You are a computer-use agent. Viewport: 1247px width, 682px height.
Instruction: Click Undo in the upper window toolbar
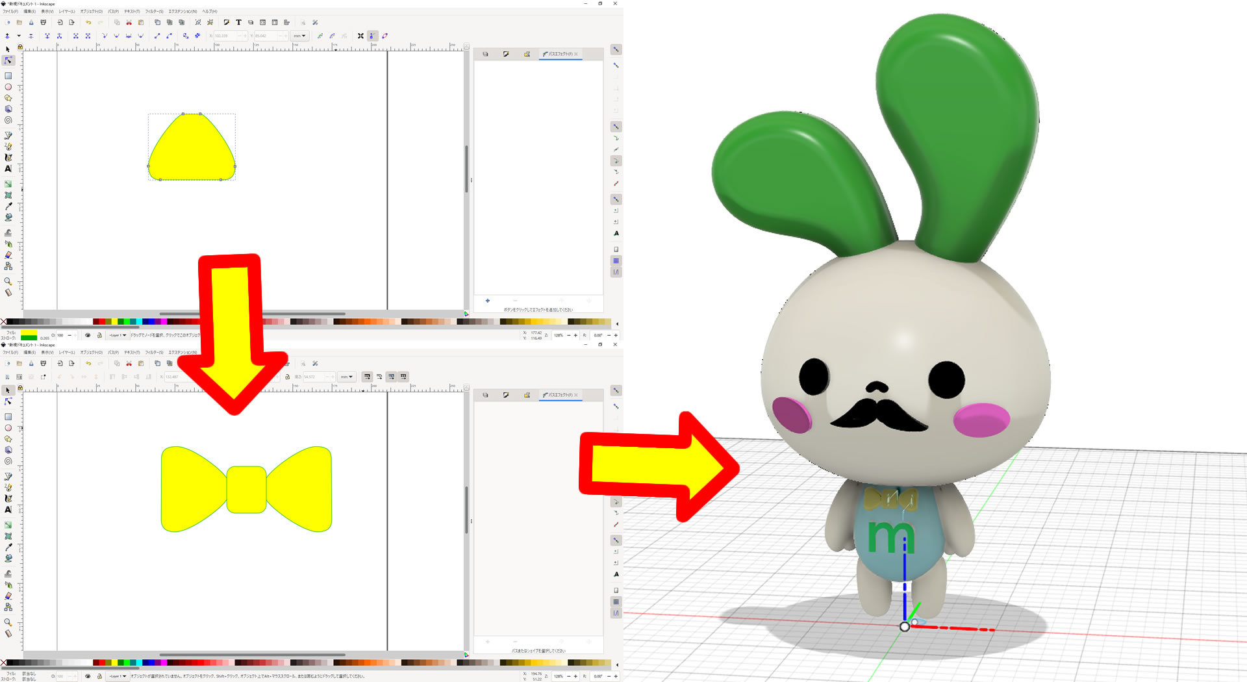pyautogui.click(x=88, y=22)
